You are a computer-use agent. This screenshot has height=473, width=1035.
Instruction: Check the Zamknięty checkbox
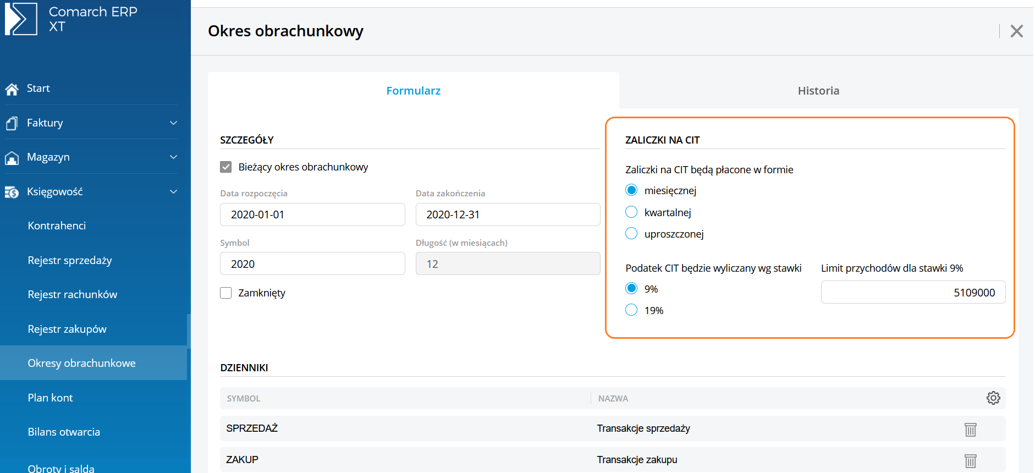226,293
